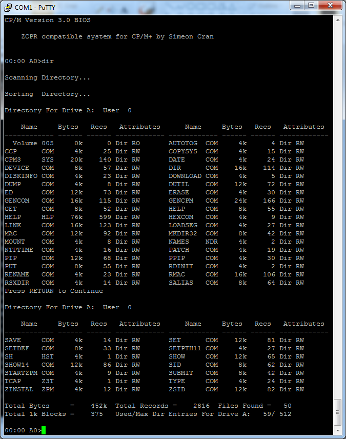Click the SETPTH11 file name

pos(185,348)
